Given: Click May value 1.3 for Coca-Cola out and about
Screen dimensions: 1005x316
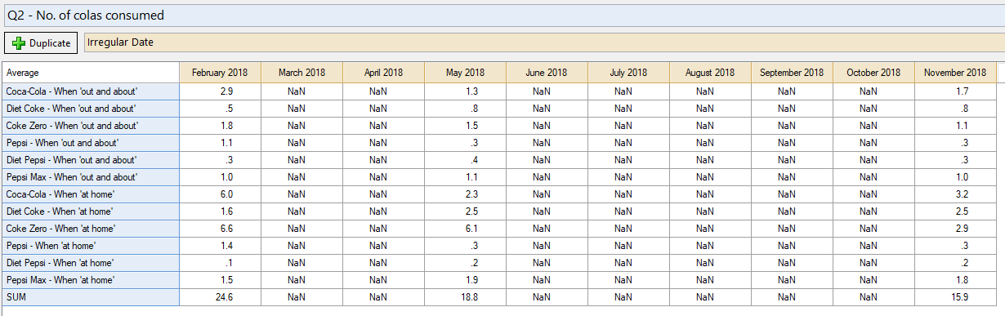Looking at the screenshot, I should [x=465, y=91].
